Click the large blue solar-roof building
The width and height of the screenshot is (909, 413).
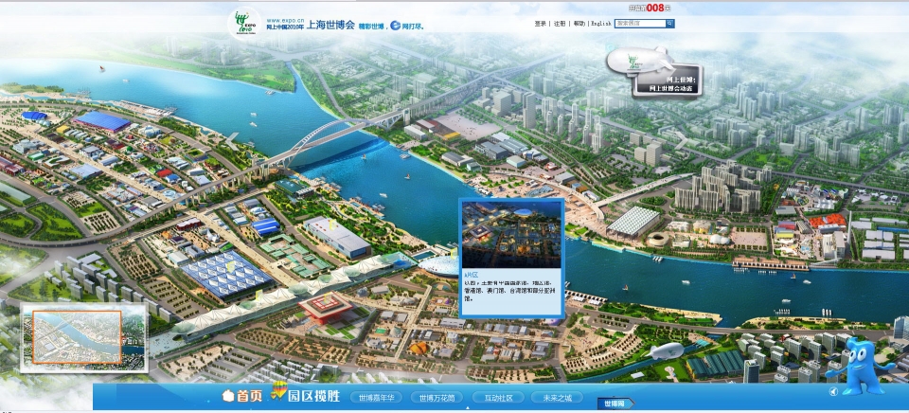[x=228, y=274]
